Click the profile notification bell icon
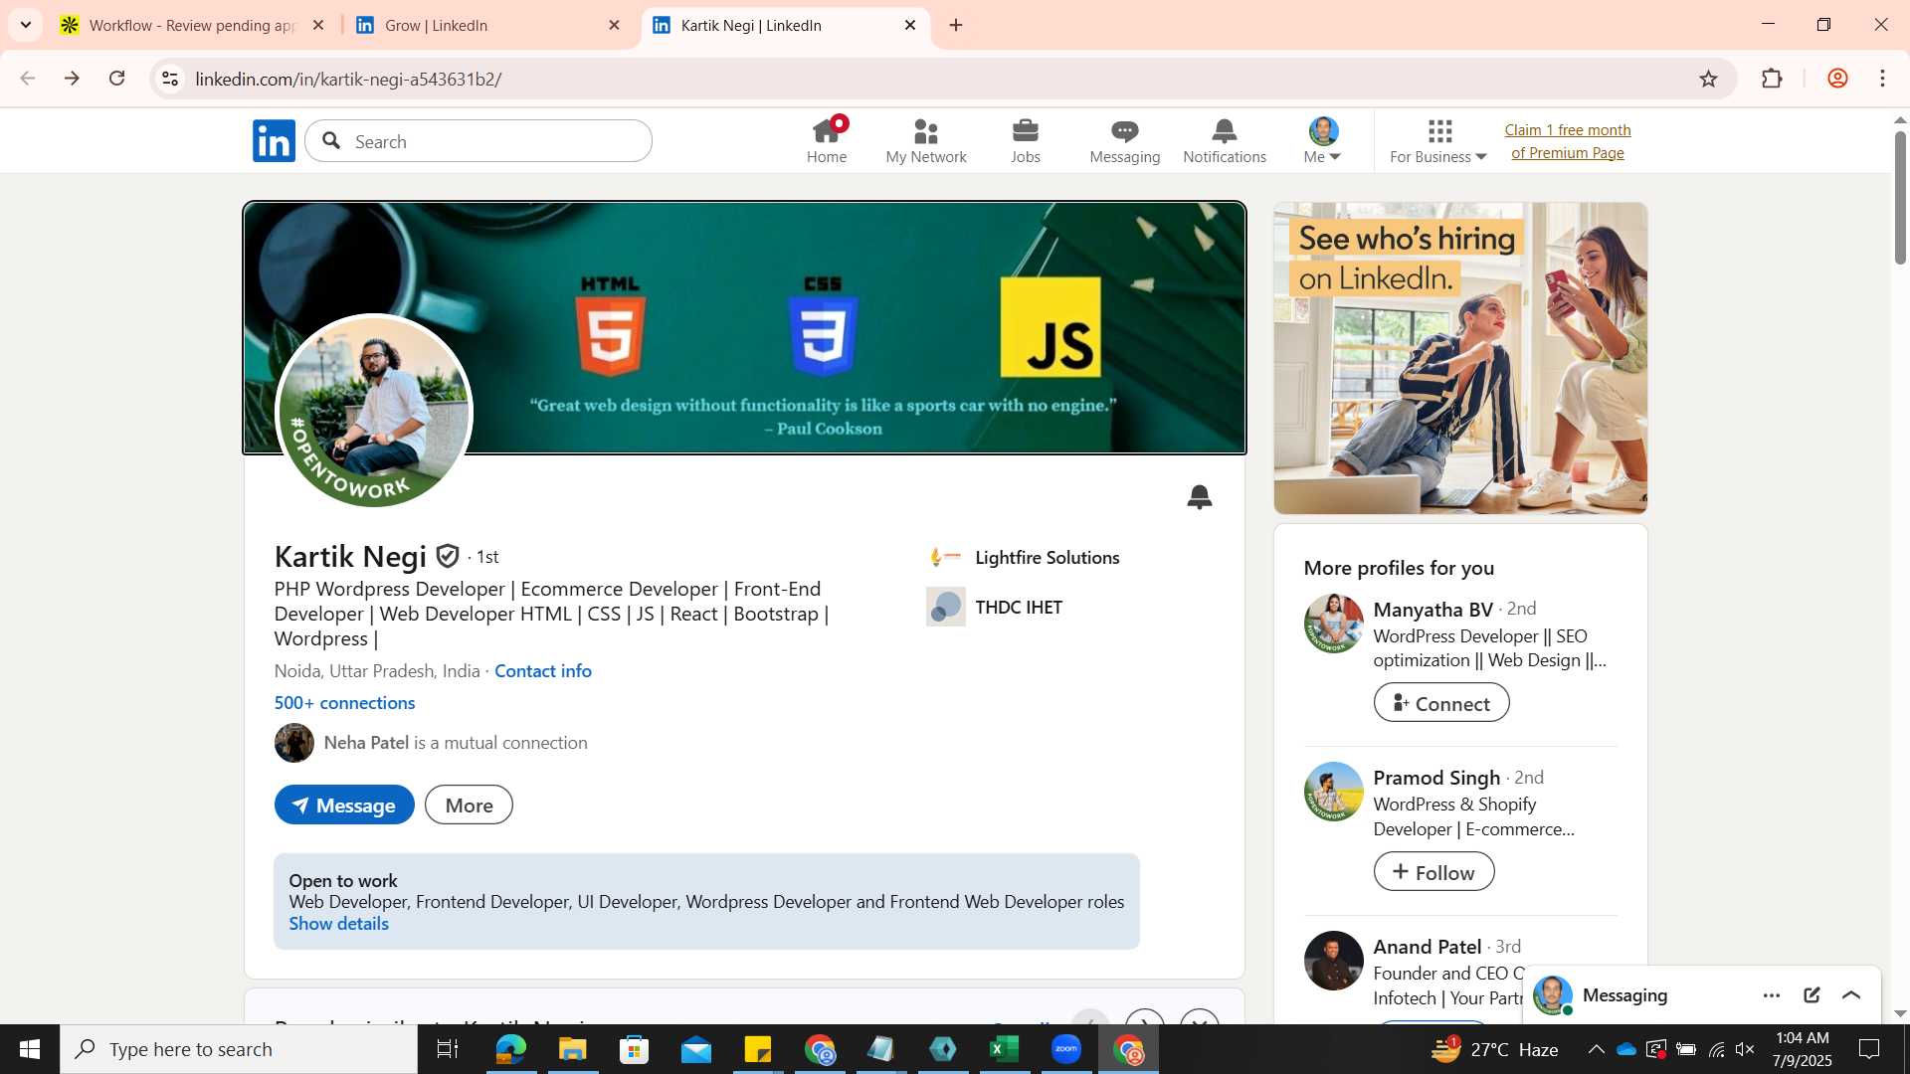The width and height of the screenshot is (1910, 1074). coord(1200,496)
